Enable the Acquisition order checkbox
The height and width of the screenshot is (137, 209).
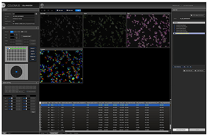click(x=22, y=37)
